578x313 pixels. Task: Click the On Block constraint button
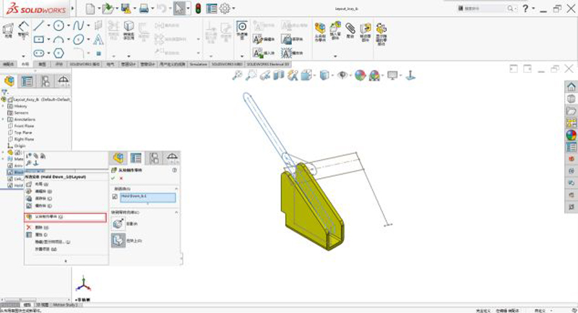click(x=118, y=241)
